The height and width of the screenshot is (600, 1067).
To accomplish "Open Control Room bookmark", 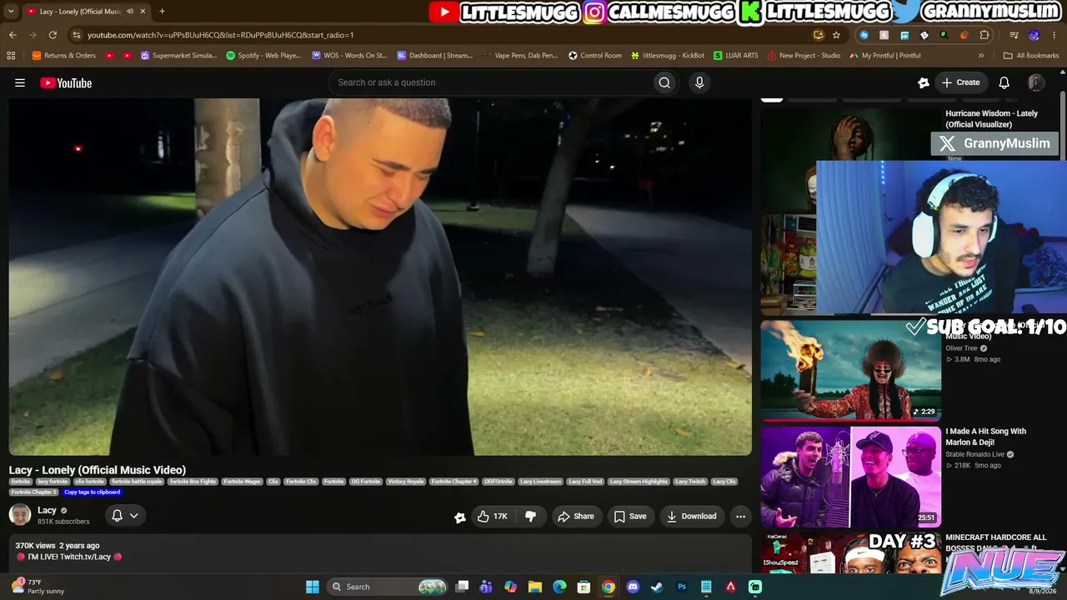I will (x=595, y=56).
